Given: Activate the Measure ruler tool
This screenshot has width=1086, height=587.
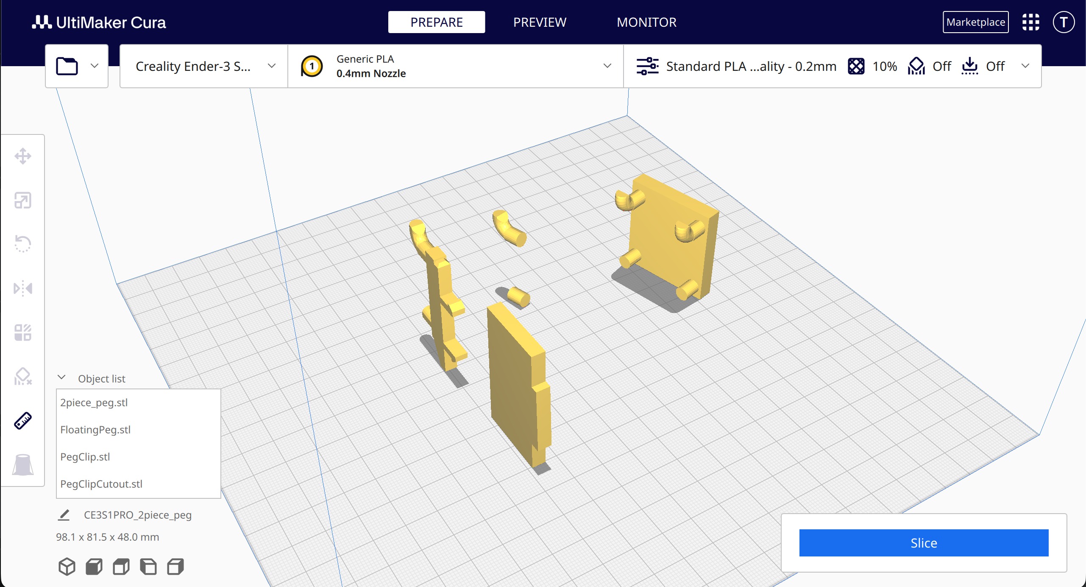Looking at the screenshot, I should pyautogui.click(x=23, y=421).
